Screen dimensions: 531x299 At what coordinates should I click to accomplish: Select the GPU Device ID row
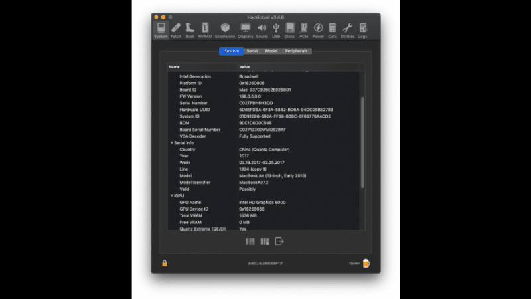pos(263,209)
